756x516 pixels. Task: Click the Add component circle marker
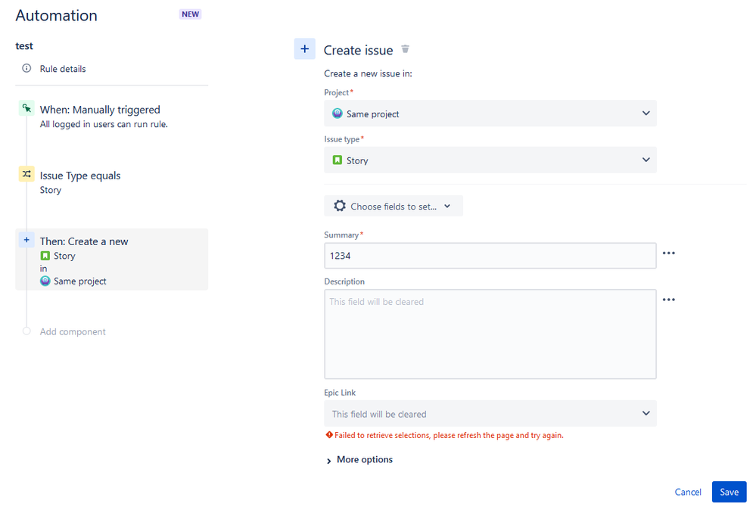[26, 331]
